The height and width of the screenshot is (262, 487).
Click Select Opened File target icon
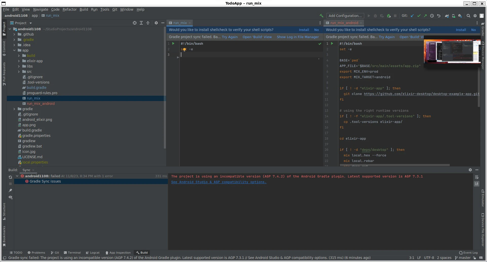135,23
